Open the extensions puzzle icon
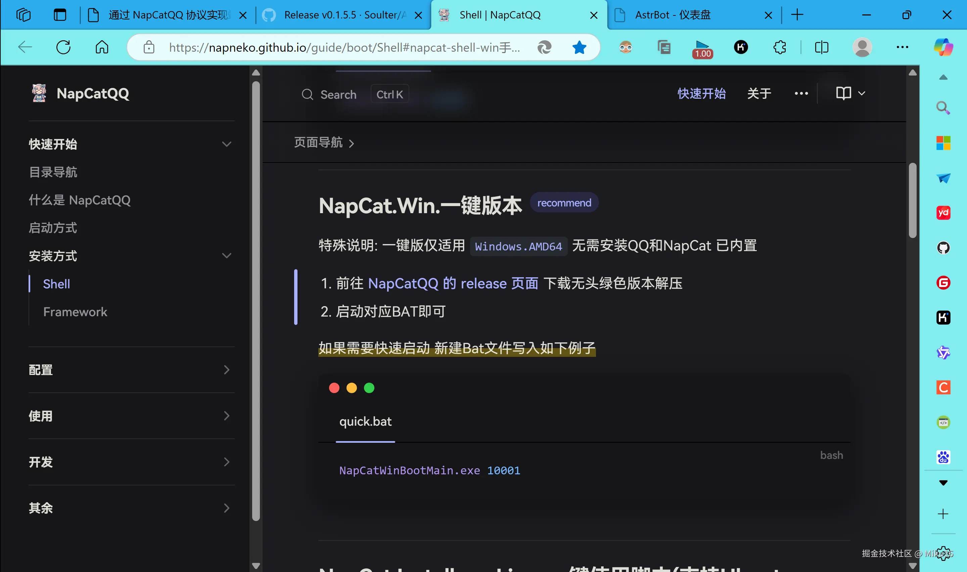This screenshot has height=572, width=967. pyautogui.click(x=780, y=47)
